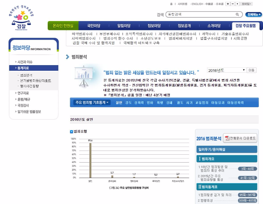The image size is (263, 204).
Task: Click the presentation chart illustration
Action: point(84,76)
